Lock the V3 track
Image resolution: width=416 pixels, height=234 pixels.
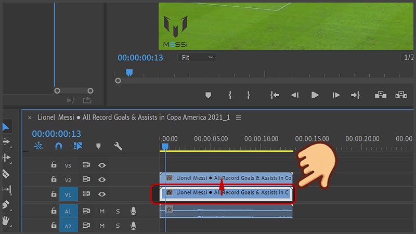click(54, 165)
